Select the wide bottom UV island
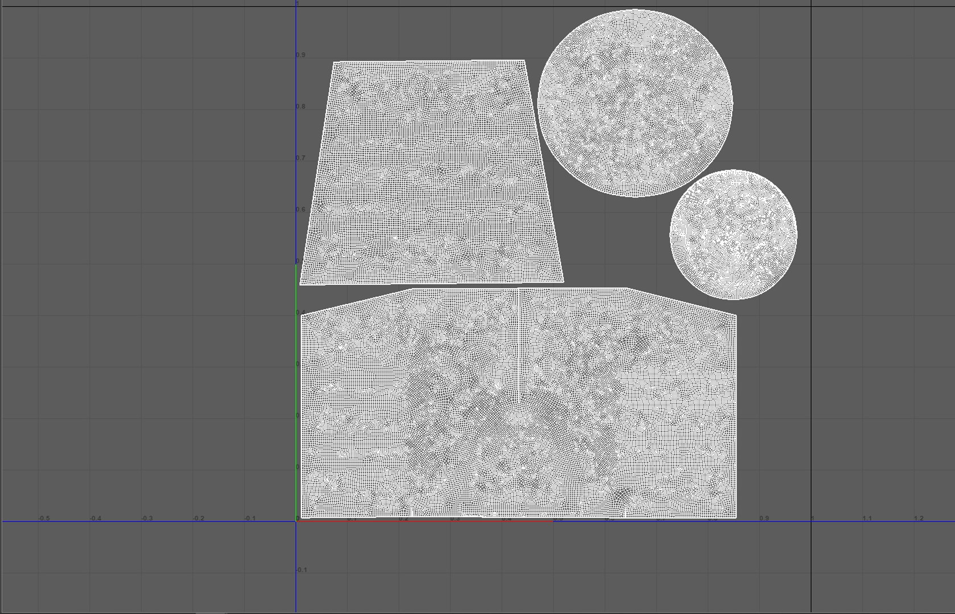955x614 pixels. tap(519, 404)
